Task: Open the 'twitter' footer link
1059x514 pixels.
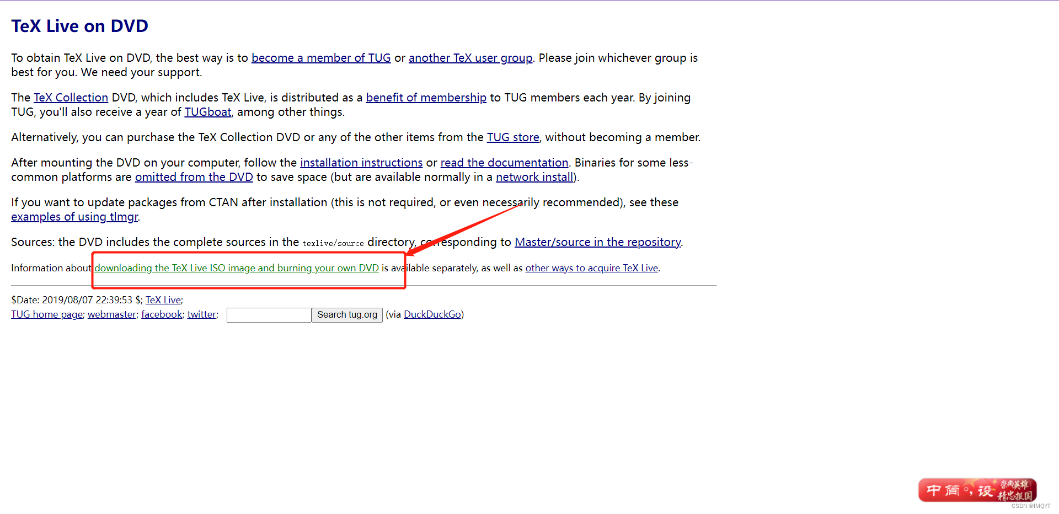Action: tap(202, 314)
